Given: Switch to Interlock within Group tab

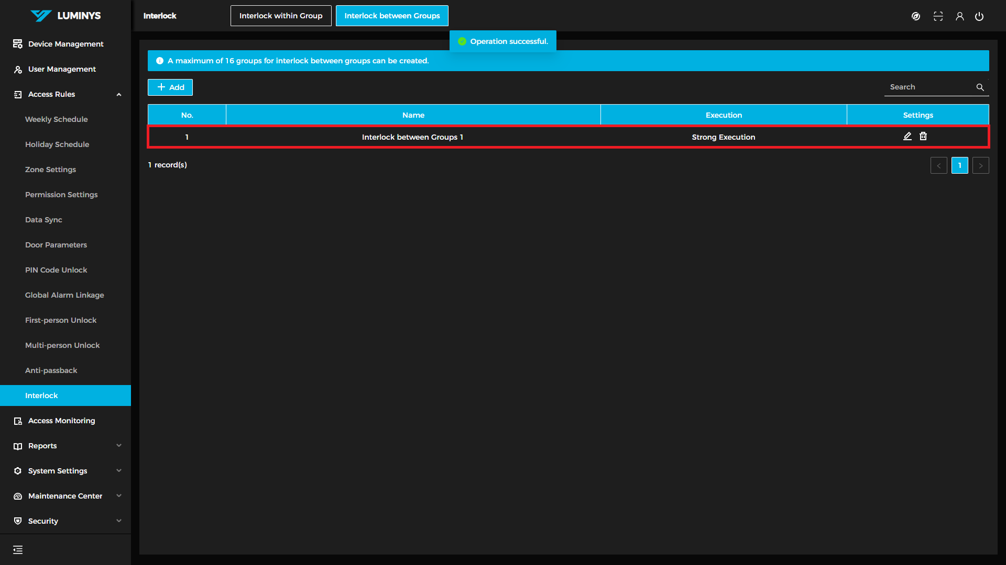Looking at the screenshot, I should [x=281, y=16].
